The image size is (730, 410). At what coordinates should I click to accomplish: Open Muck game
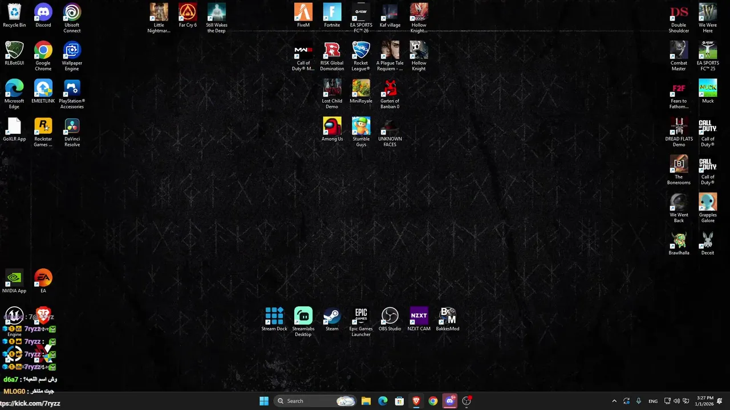coord(708,92)
